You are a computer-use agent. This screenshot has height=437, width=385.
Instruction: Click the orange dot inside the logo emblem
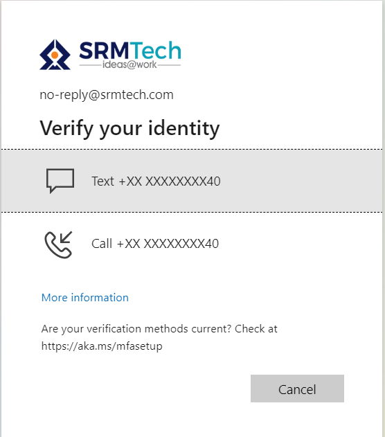[x=55, y=55]
